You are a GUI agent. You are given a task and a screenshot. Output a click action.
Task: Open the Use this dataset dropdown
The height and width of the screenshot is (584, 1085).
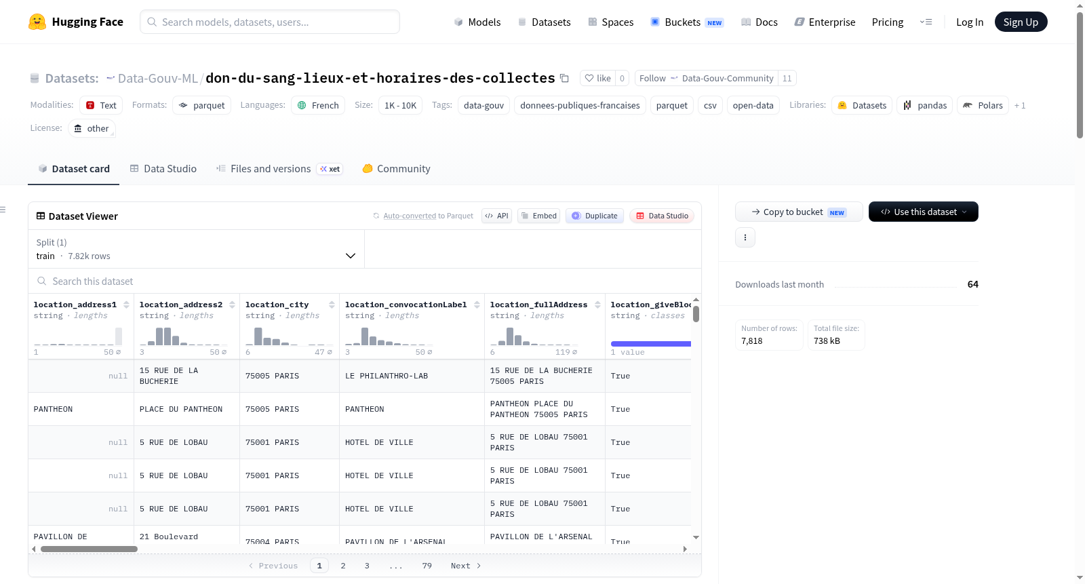(x=923, y=212)
